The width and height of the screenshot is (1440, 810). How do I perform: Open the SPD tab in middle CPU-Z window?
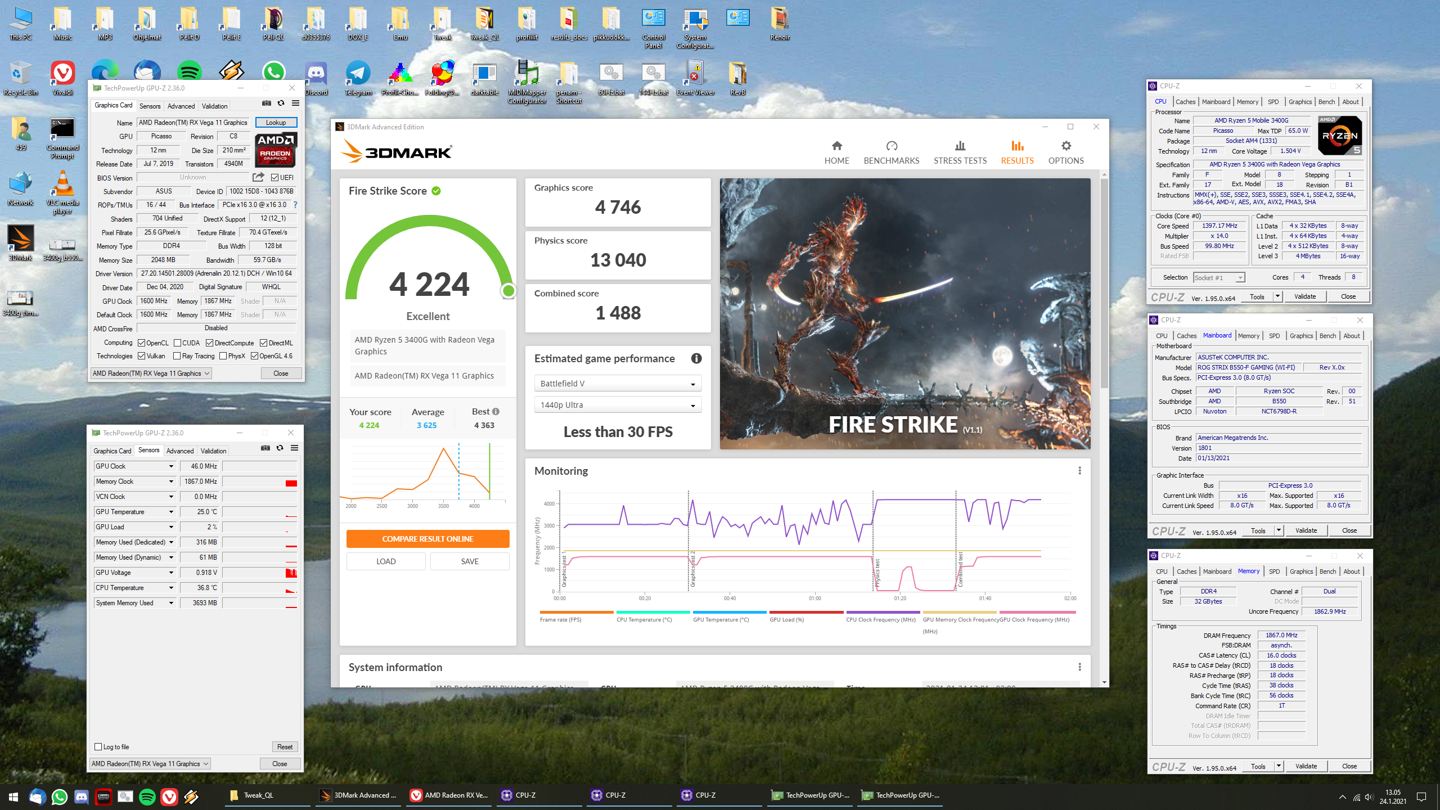pos(1274,336)
